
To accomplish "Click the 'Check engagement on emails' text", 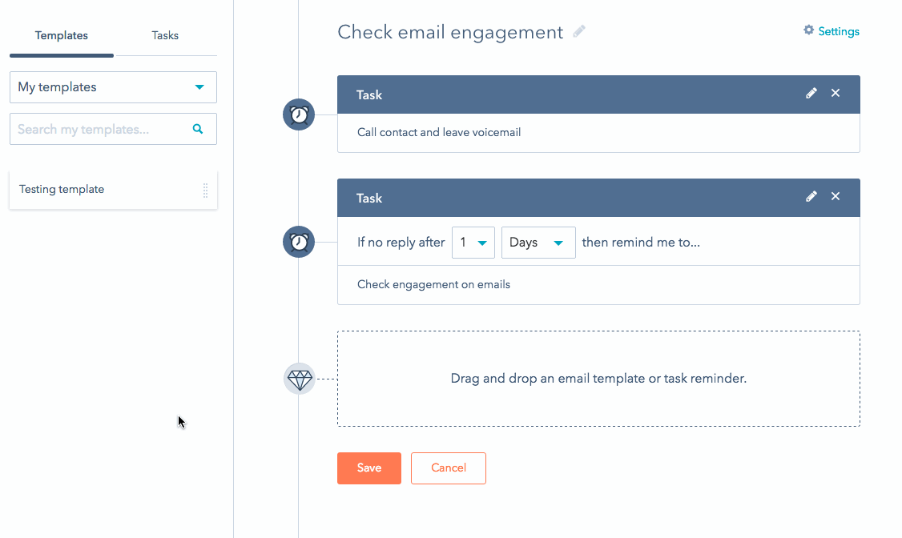I will [x=433, y=284].
